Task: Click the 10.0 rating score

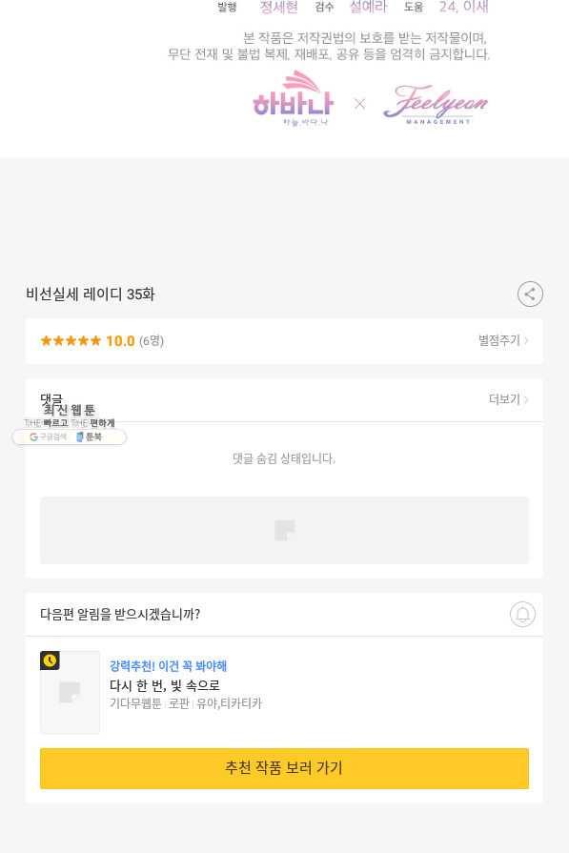Action: tap(120, 341)
